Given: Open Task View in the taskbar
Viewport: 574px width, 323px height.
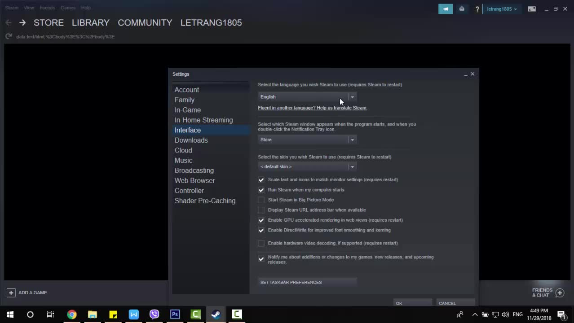Looking at the screenshot, I should coord(50,314).
